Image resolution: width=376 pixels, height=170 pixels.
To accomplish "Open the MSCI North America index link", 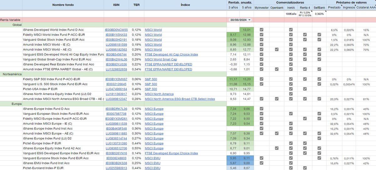I will click(159, 94).
